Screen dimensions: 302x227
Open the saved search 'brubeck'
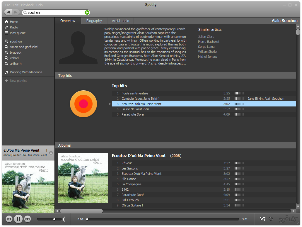point(16,52)
